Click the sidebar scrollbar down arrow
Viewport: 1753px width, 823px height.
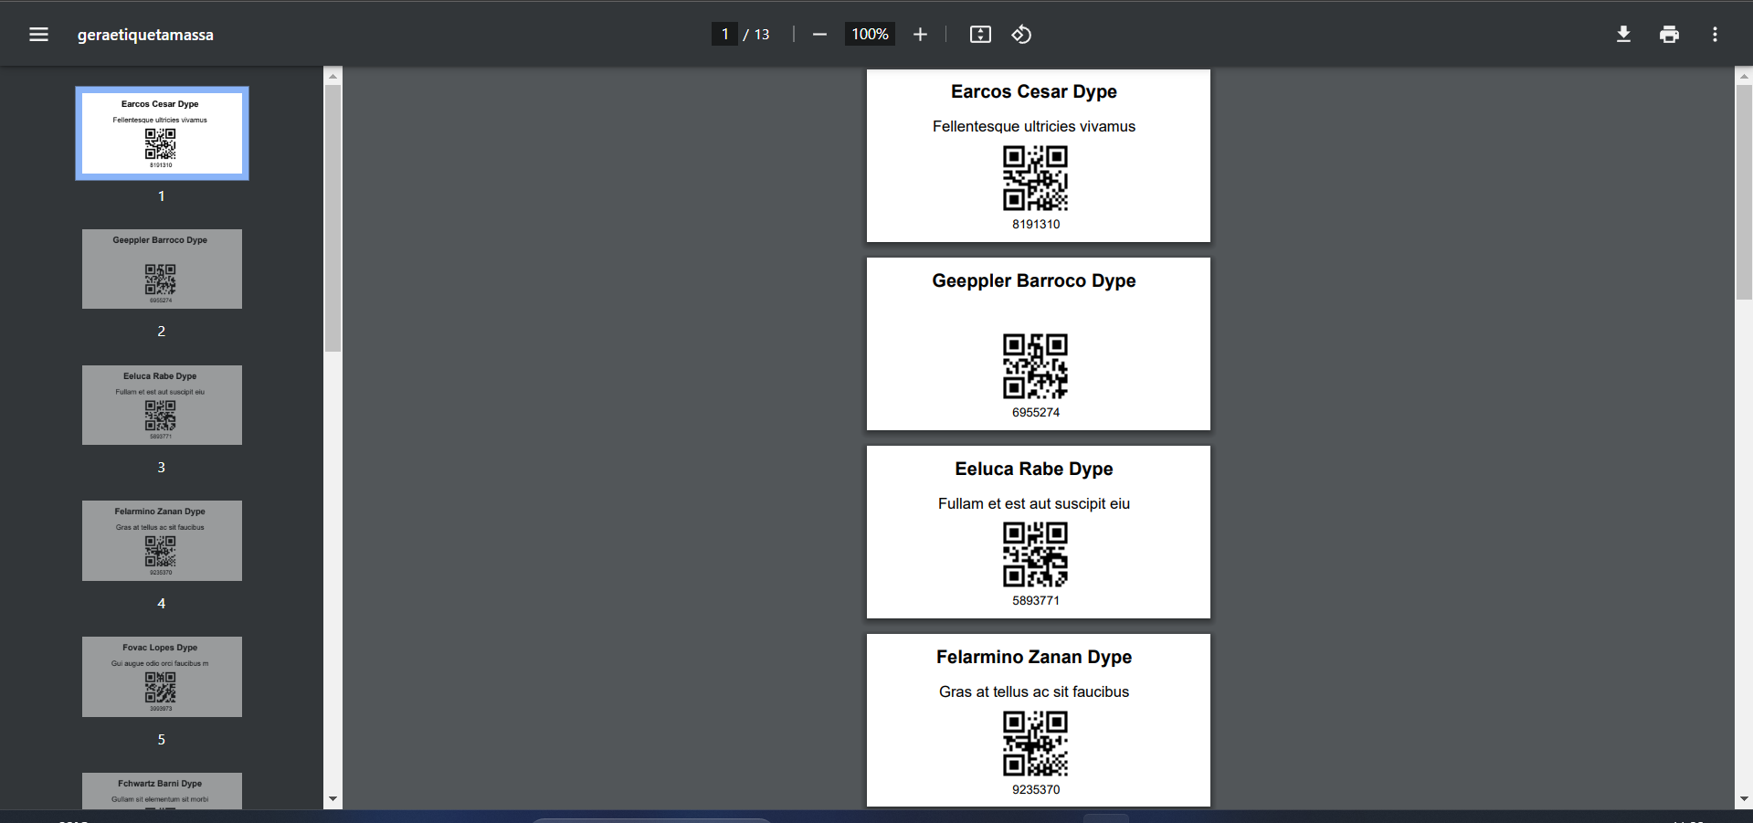click(333, 799)
